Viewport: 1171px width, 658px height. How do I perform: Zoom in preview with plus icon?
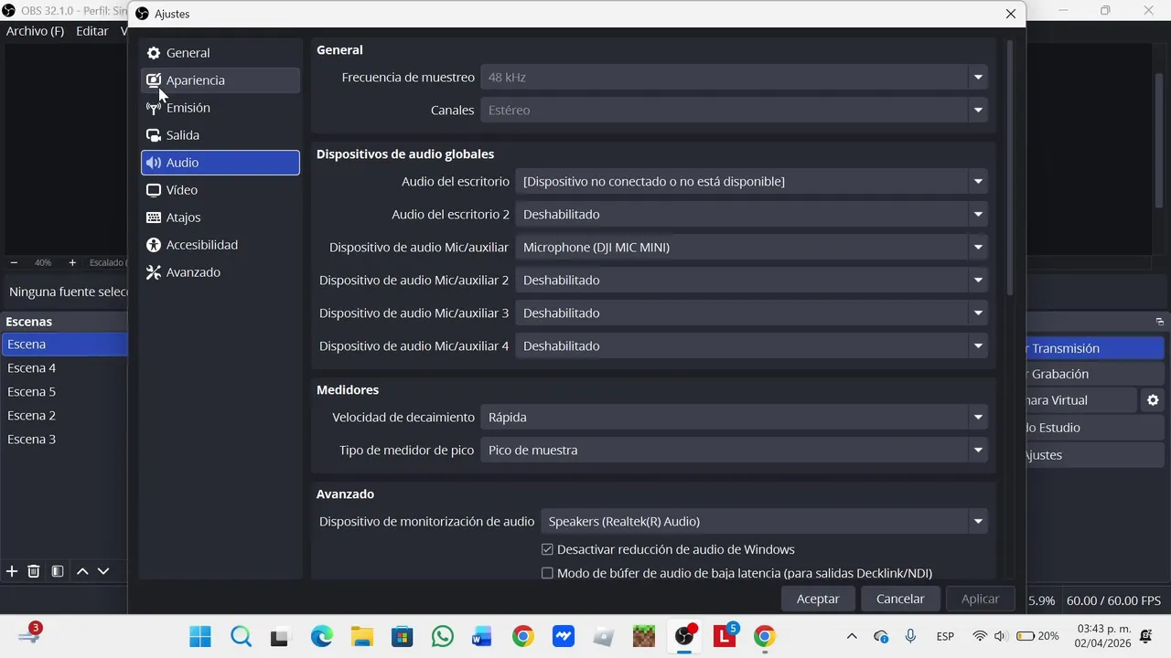[72, 262]
